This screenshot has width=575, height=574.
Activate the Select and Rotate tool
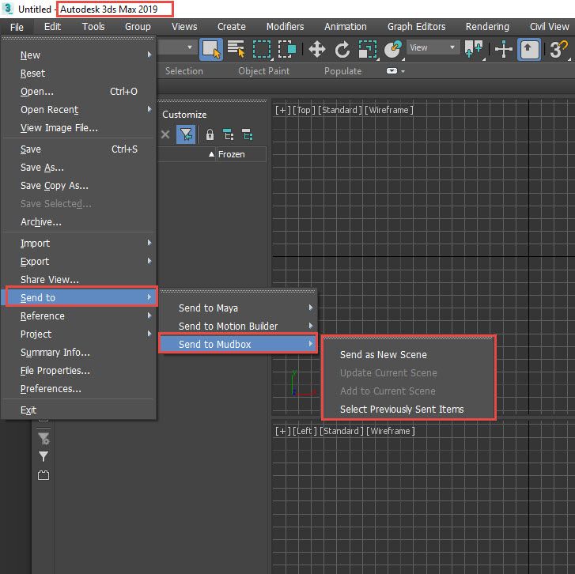(342, 49)
